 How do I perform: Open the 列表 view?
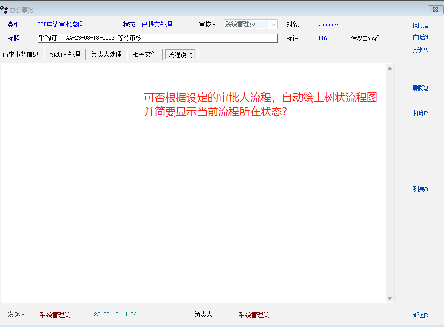pyautogui.click(x=420, y=189)
